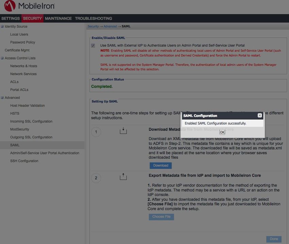Collapse the Advanced tree section
289x244 pixels.
click(2, 98)
